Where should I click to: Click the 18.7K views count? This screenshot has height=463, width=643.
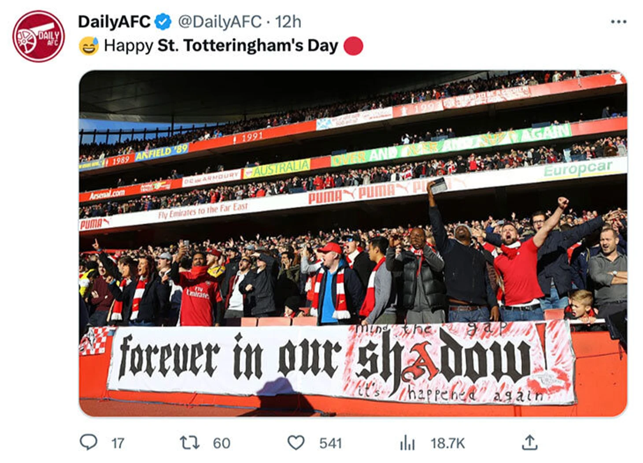coord(447,443)
